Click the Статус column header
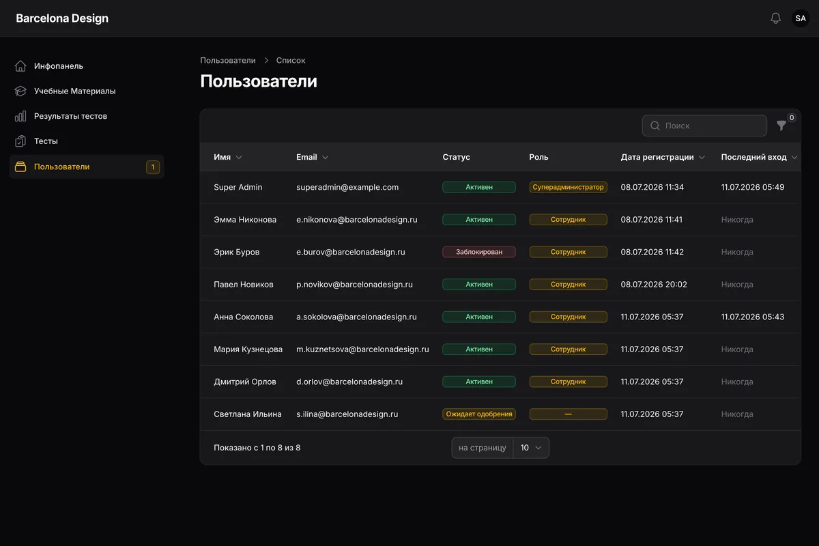 pyautogui.click(x=456, y=157)
